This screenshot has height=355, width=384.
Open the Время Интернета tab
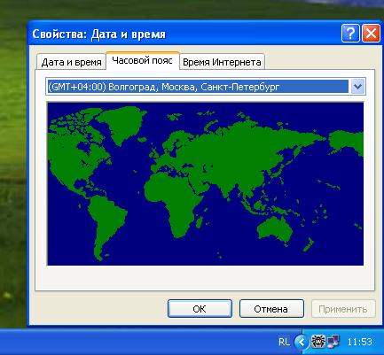coord(222,62)
